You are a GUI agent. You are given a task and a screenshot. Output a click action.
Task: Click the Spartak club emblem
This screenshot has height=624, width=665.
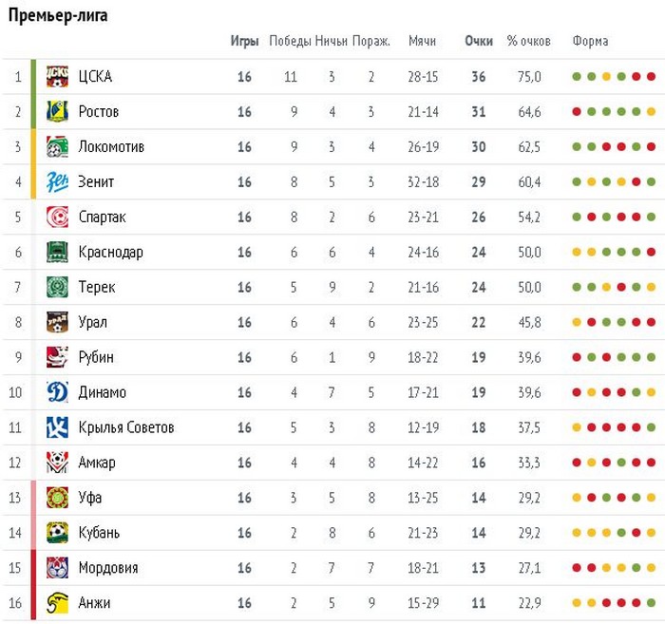coord(58,217)
